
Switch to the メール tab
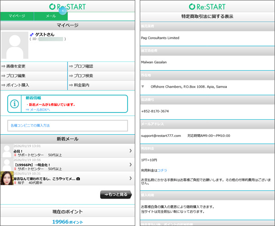click(50, 16)
